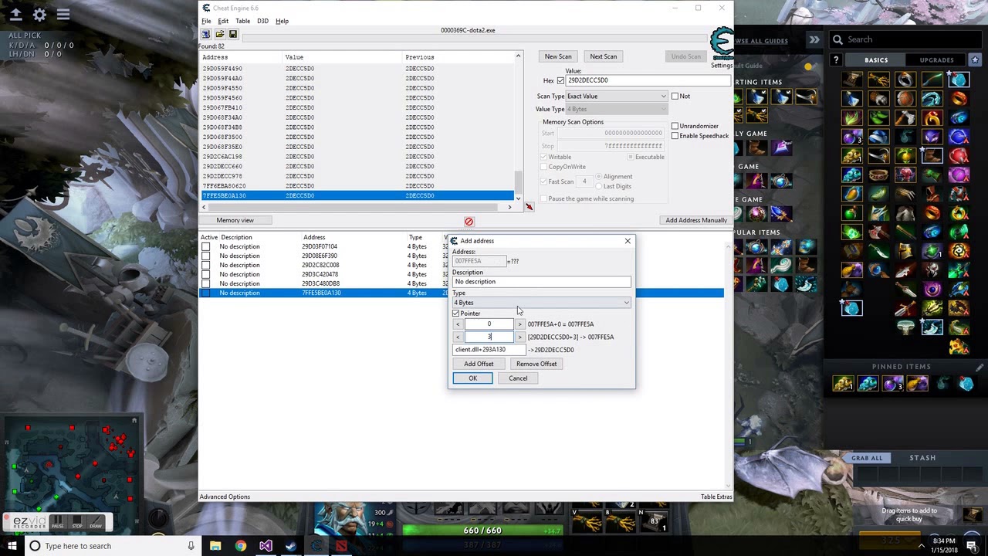
Task: Open Chrome from the taskbar
Action: pyautogui.click(x=241, y=546)
